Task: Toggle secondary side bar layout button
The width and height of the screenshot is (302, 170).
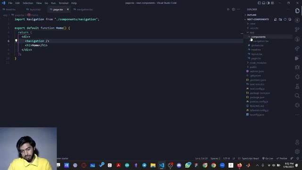Action: tap(268, 3)
